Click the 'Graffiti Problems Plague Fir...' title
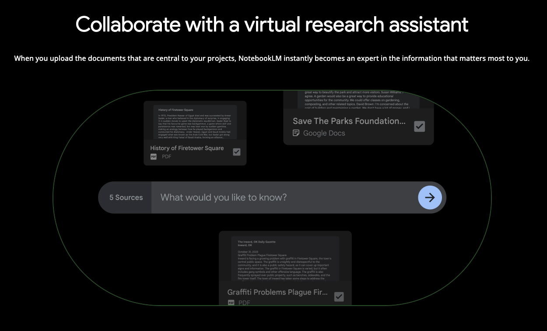547x331 pixels. (277, 292)
